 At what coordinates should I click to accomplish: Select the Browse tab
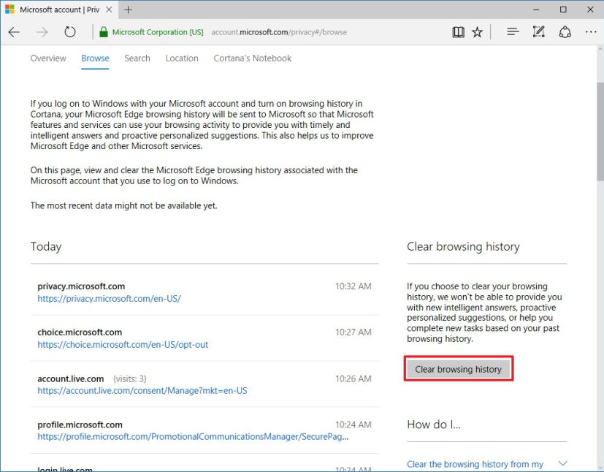[95, 58]
